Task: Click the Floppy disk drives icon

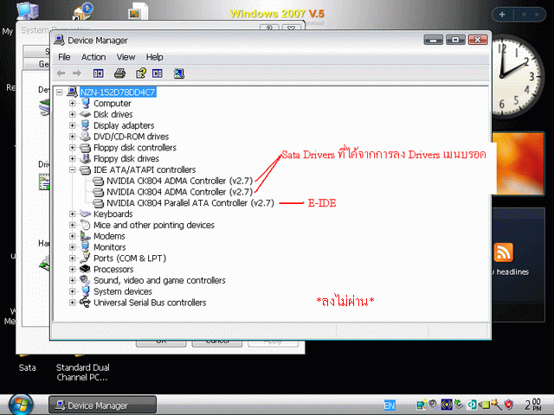Action: click(x=85, y=158)
